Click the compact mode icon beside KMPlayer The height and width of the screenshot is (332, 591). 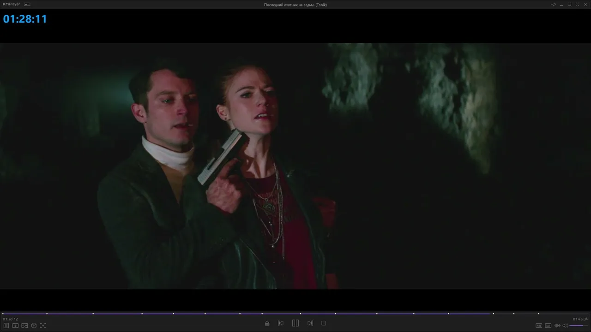27,4
